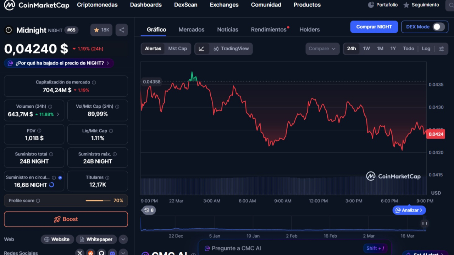This screenshot has width=454, height=255.
Task: Click Comprar NIGHT button
Action: click(374, 27)
